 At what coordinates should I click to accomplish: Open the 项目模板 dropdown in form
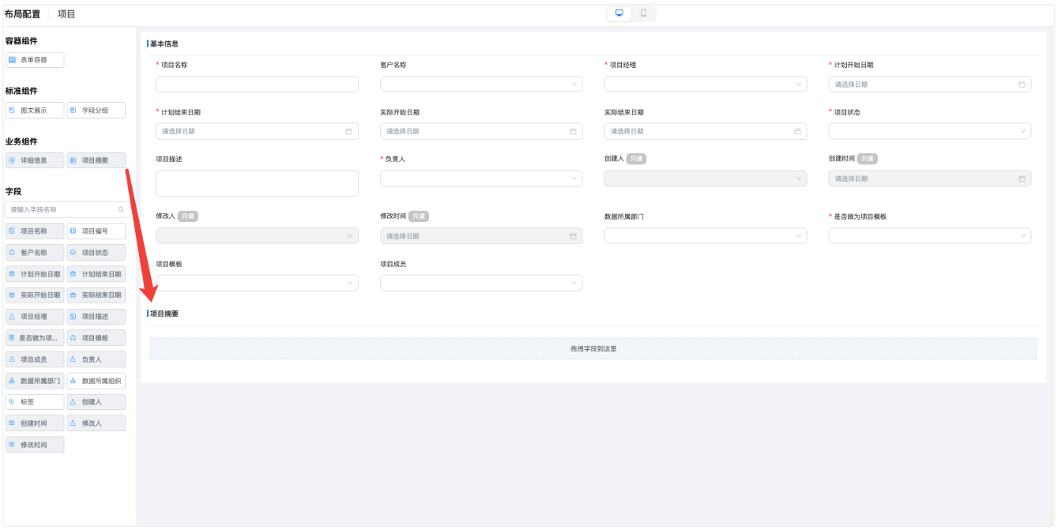[x=257, y=283]
